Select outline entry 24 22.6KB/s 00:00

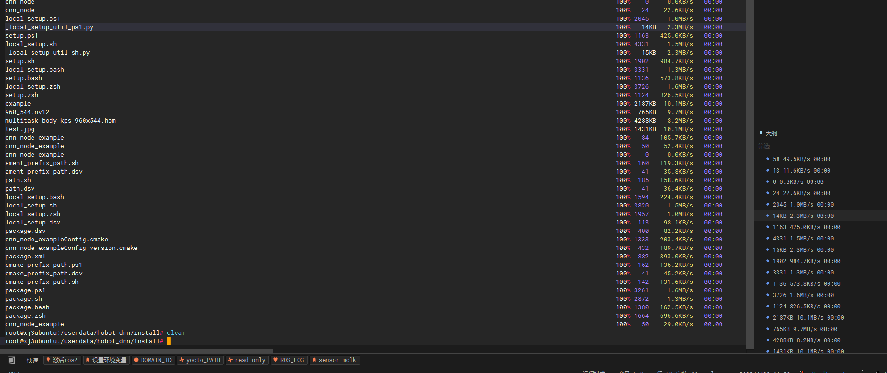tap(801, 193)
